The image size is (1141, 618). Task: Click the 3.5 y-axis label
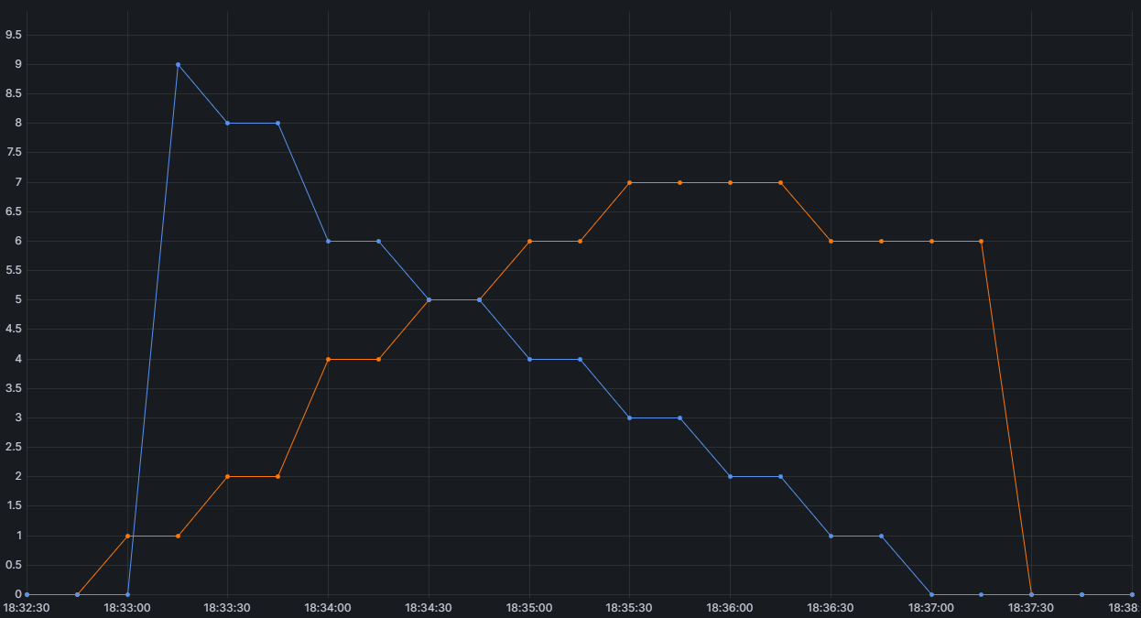[14, 388]
